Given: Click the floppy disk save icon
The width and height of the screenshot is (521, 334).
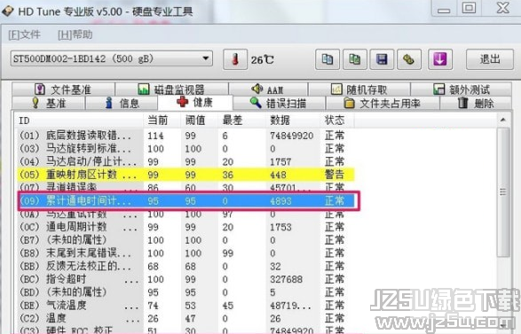Looking at the screenshot, I should [382, 59].
